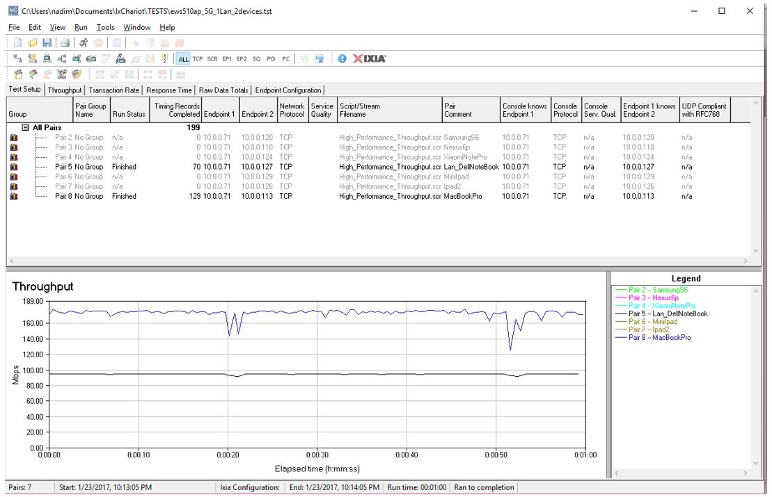The width and height of the screenshot is (772, 497).
Task: Click the renumber pairs icon showing 1 2
Action: click(x=165, y=59)
